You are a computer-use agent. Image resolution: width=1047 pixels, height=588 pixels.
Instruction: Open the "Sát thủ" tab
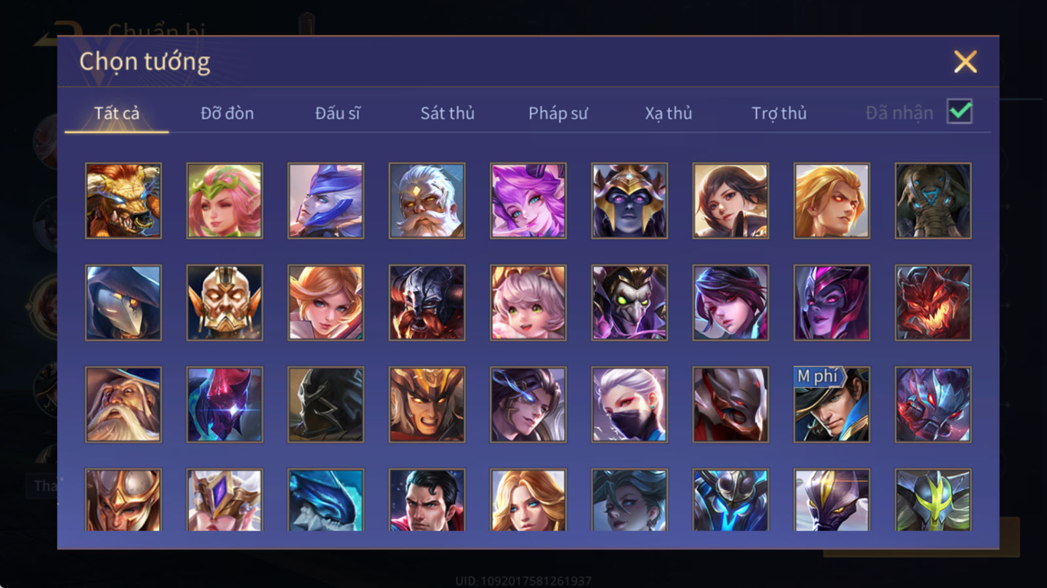(447, 113)
